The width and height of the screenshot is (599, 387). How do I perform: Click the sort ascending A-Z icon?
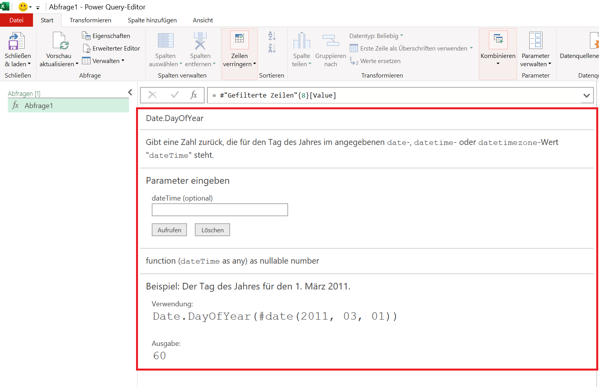pyautogui.click(x=272, y=36)
